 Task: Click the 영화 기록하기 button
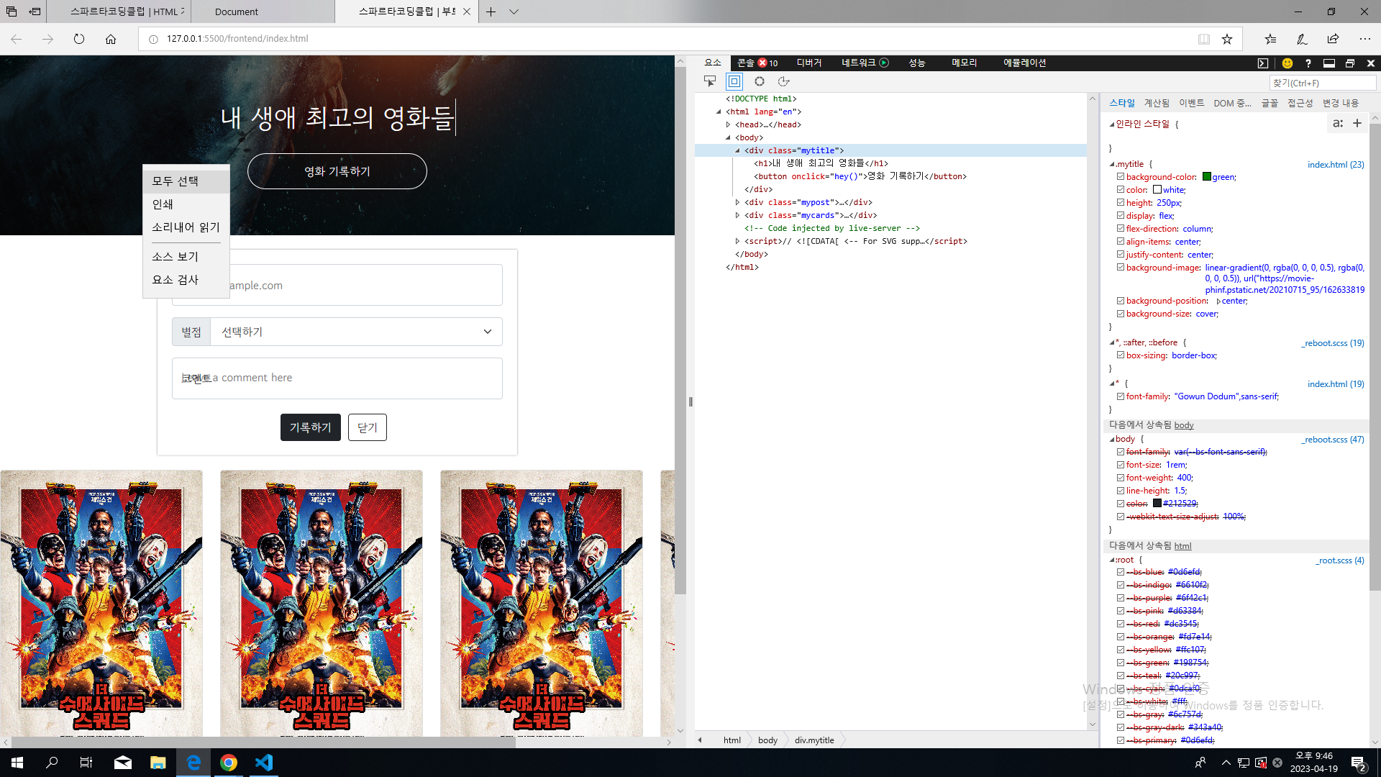tap(337, 171)
